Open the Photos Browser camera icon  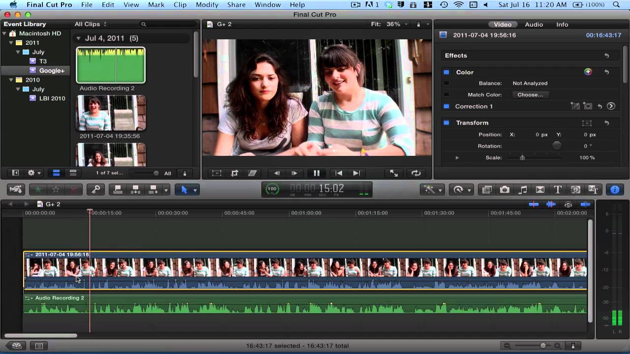point(504,190)
